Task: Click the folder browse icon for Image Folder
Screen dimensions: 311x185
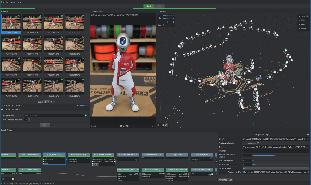Action: pos(86,115)
